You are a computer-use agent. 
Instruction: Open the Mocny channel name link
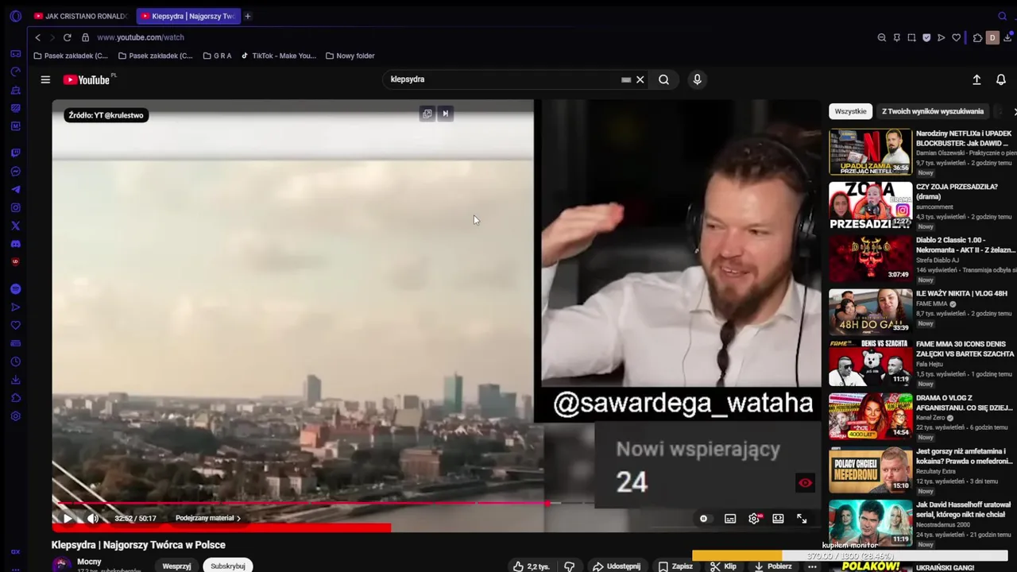pos(89,562)
